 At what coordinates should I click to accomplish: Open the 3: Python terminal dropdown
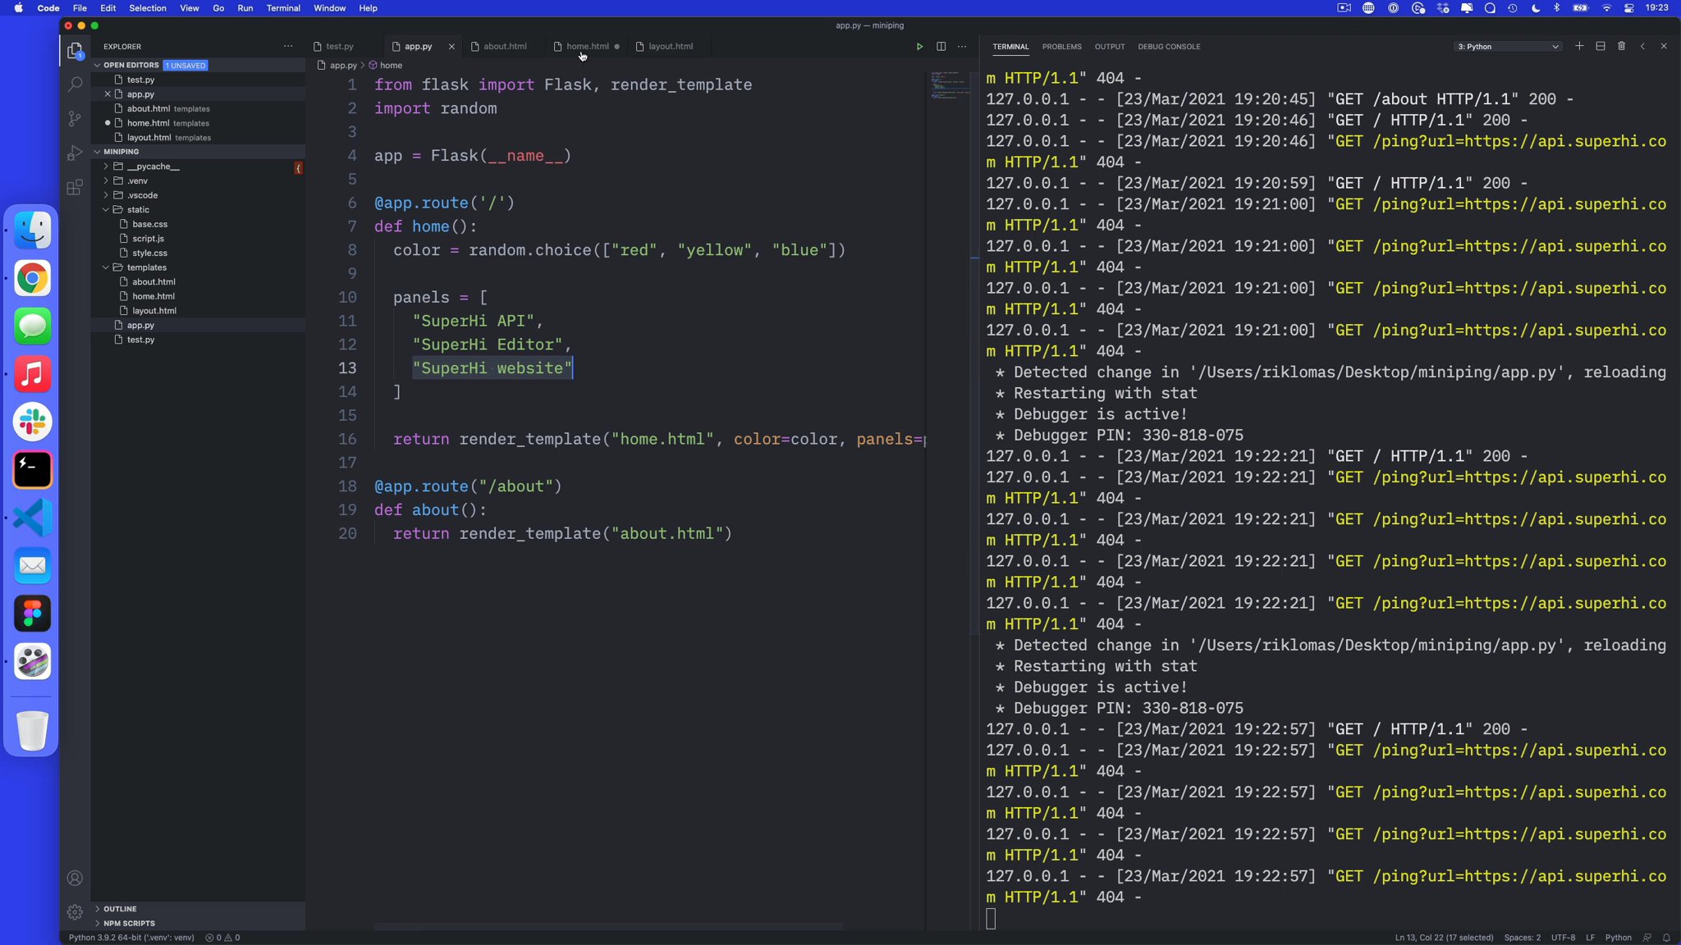pos(1507,47)
